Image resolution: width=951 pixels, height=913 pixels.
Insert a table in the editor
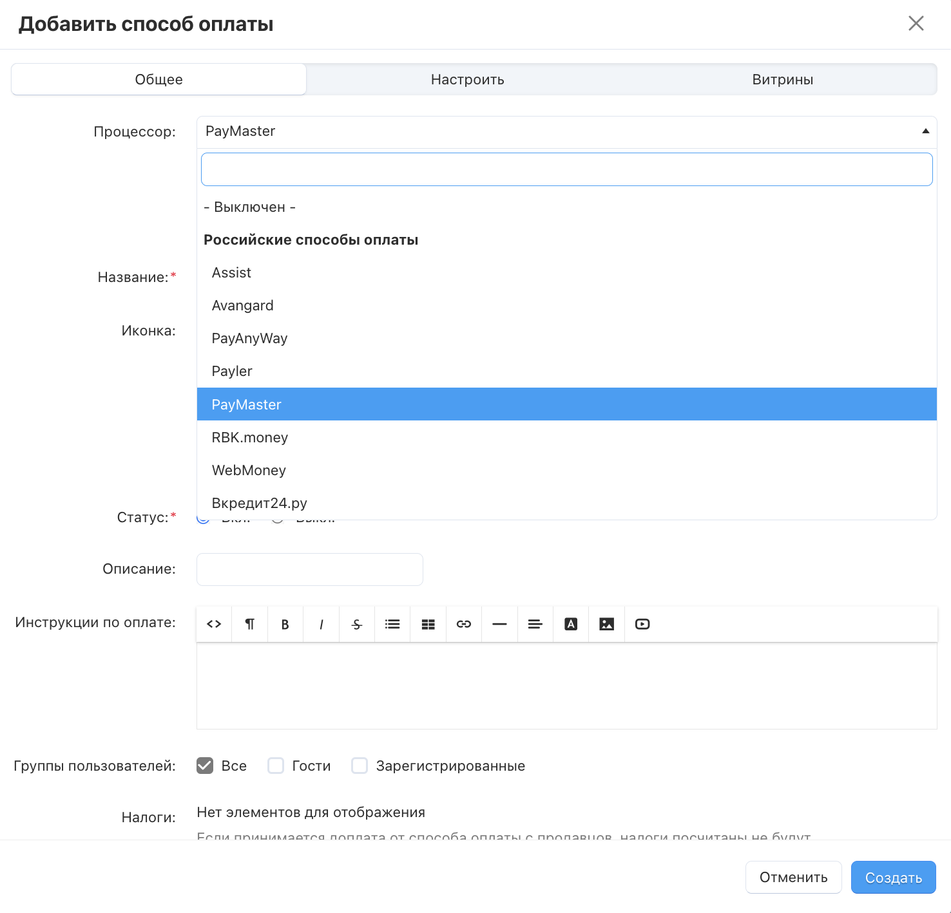pyautogui.click(x=428, y=624)
